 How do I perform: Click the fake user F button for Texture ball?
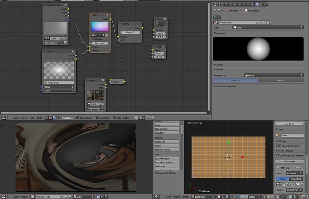click(261, 22)
